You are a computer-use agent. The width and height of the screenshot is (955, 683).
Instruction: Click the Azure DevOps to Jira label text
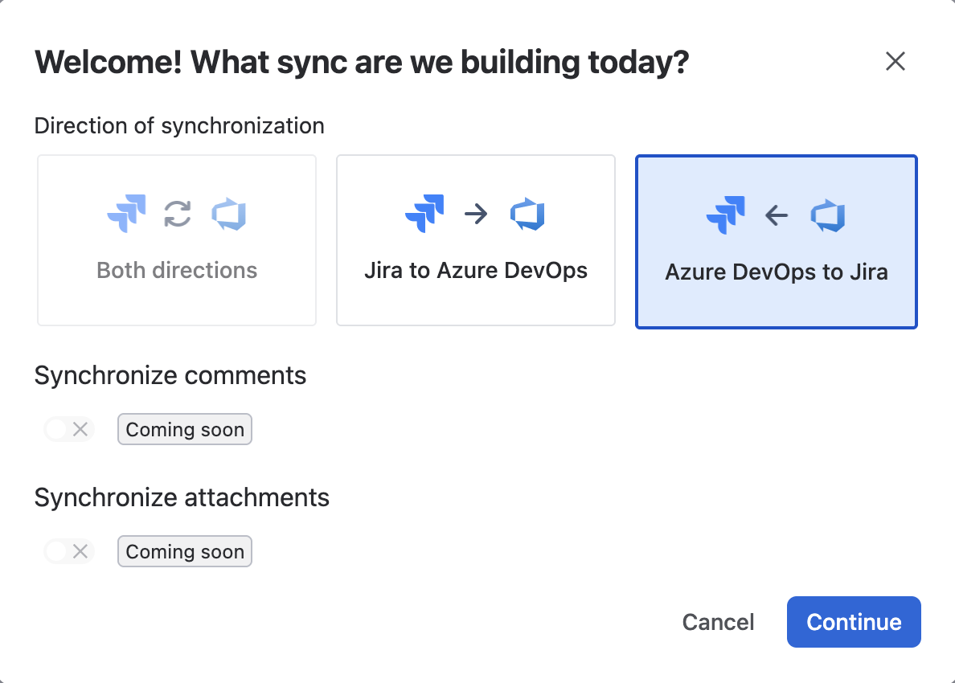[x=777, y=272]
